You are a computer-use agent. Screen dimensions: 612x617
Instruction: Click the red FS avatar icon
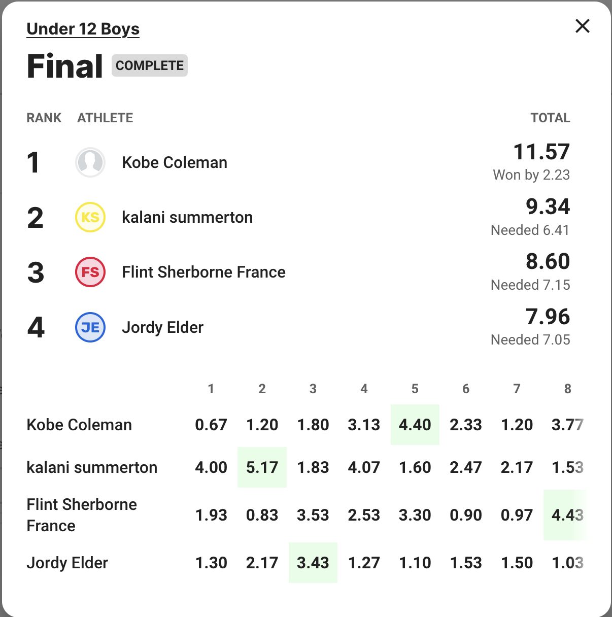click(90, 272)
